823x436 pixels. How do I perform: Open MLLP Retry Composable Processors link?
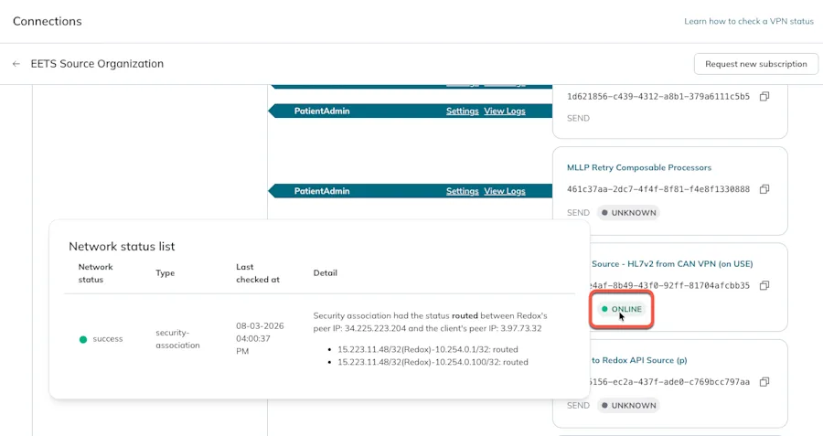coord(639,168)
